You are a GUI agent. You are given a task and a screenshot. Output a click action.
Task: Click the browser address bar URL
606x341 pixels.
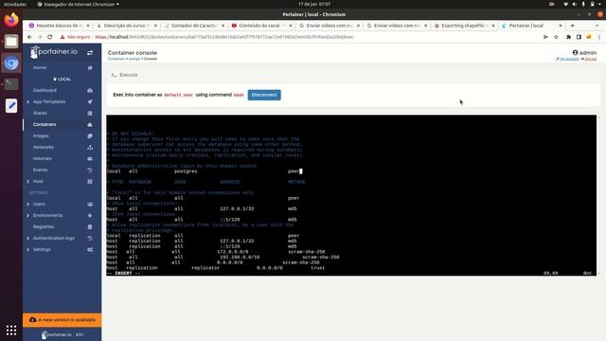point(224,37)
